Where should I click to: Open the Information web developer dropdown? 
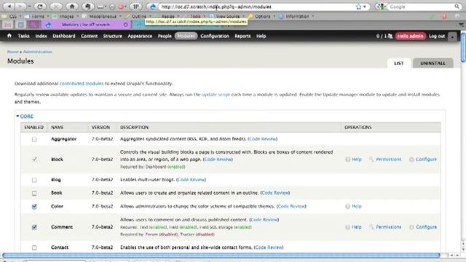click(296, 16)
